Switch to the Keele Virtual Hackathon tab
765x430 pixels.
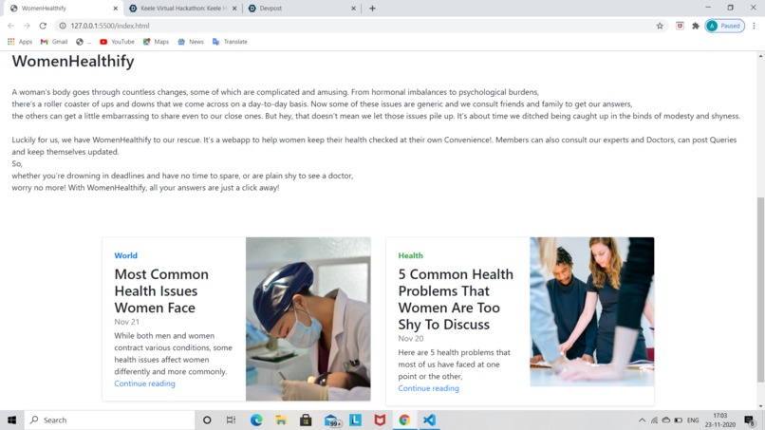pos(183,9)
